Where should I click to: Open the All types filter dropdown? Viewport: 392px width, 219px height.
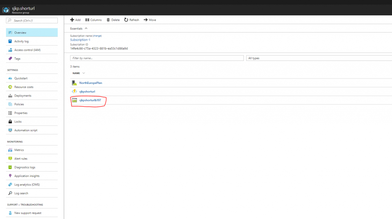pos(318,58)
